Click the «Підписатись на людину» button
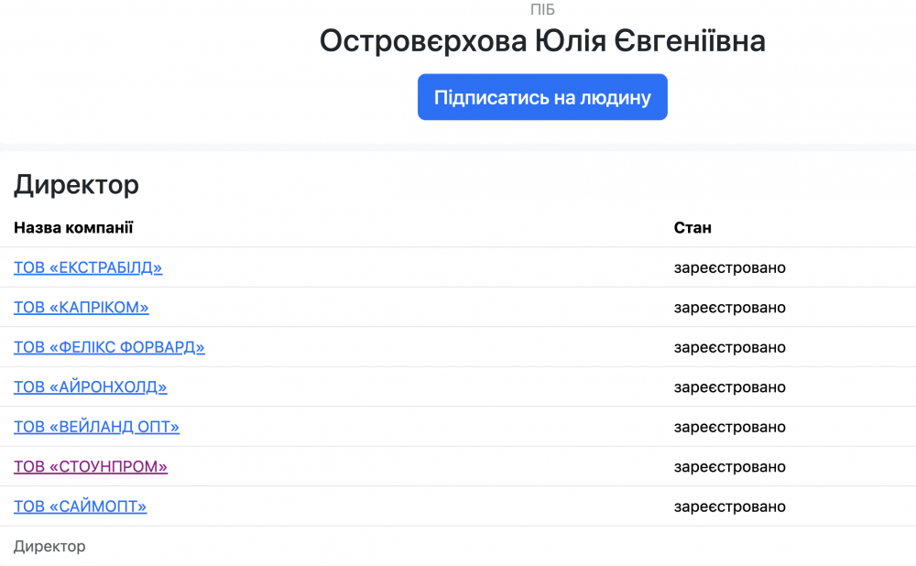This screenshot has width=916, height=566. tap(542, 97)
